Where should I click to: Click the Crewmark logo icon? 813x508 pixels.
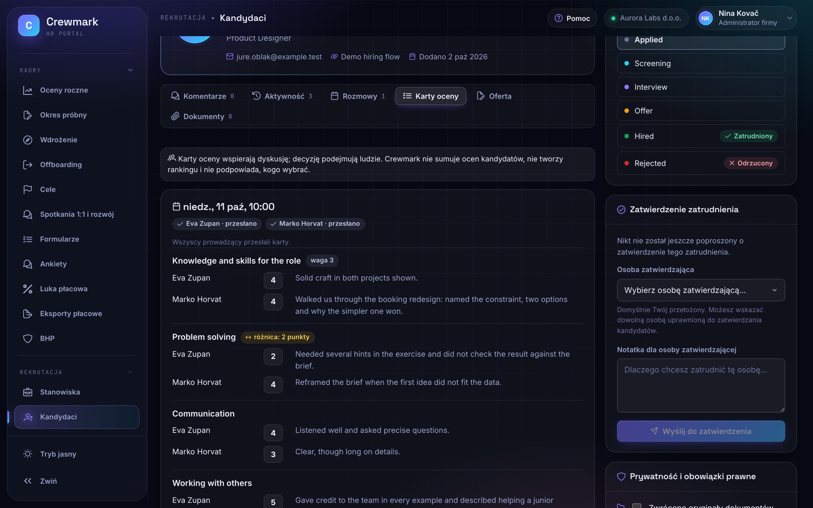[29, 25]
